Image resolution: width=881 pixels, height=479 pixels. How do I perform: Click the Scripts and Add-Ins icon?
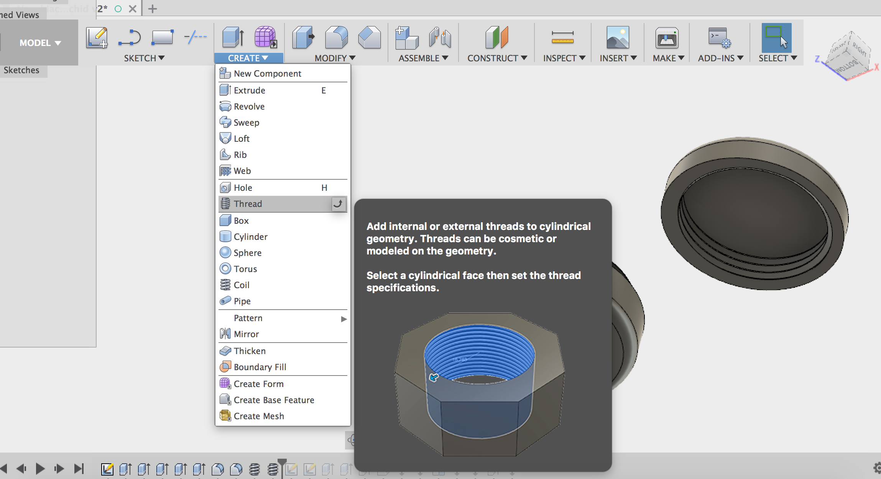[x=720, y=38]
